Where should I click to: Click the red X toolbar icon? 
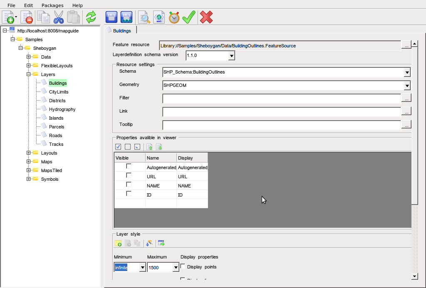point(206,17)
